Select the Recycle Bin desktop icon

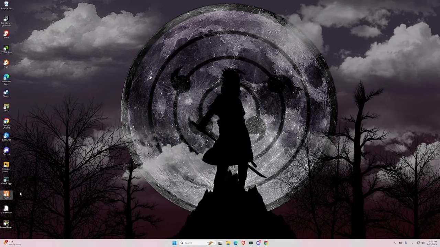[6, 5]
